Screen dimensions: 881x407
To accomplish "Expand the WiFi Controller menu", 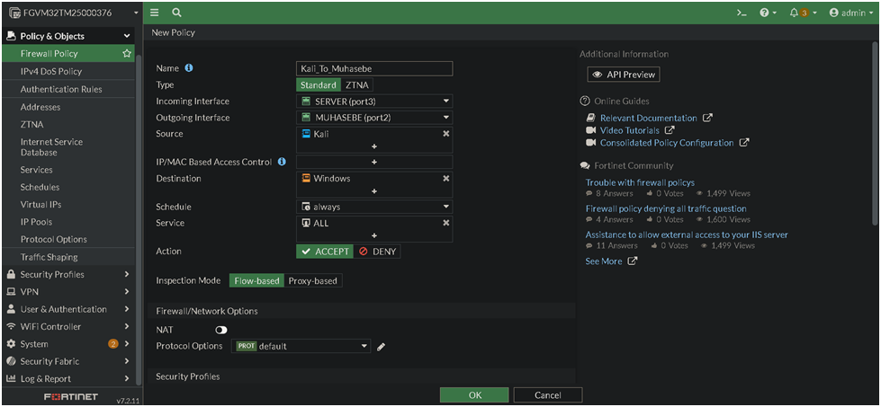I will click(x=67, y=326).
